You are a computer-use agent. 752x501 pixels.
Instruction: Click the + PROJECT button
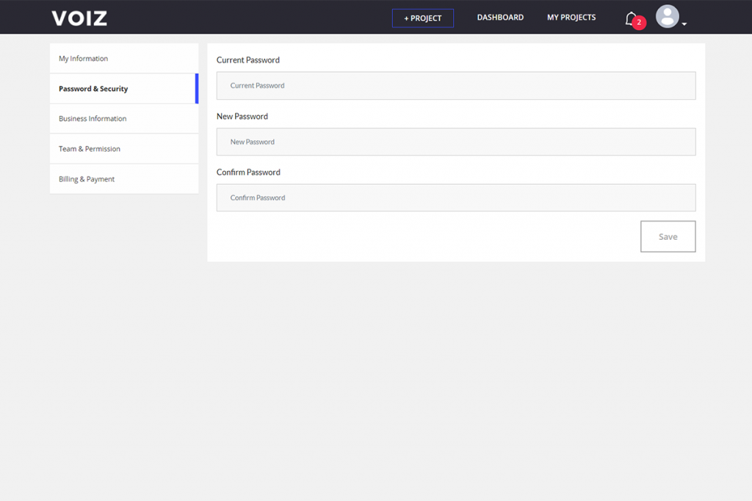[422, 18]
